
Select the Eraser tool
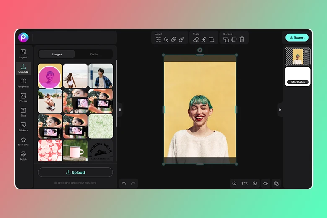click(196, 39)
